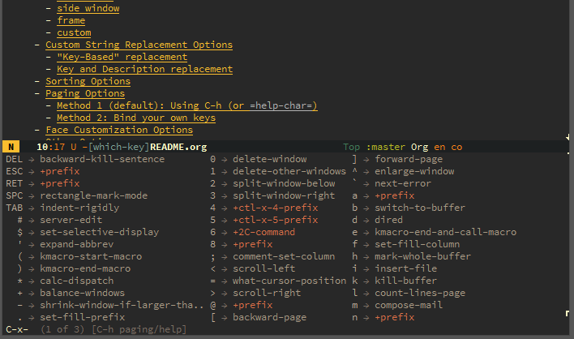Open the 'Paging Options' heading link
Image resolution: width=574 pixels, height=339 pixels.
pyautogui.click(x=85, y=93)
